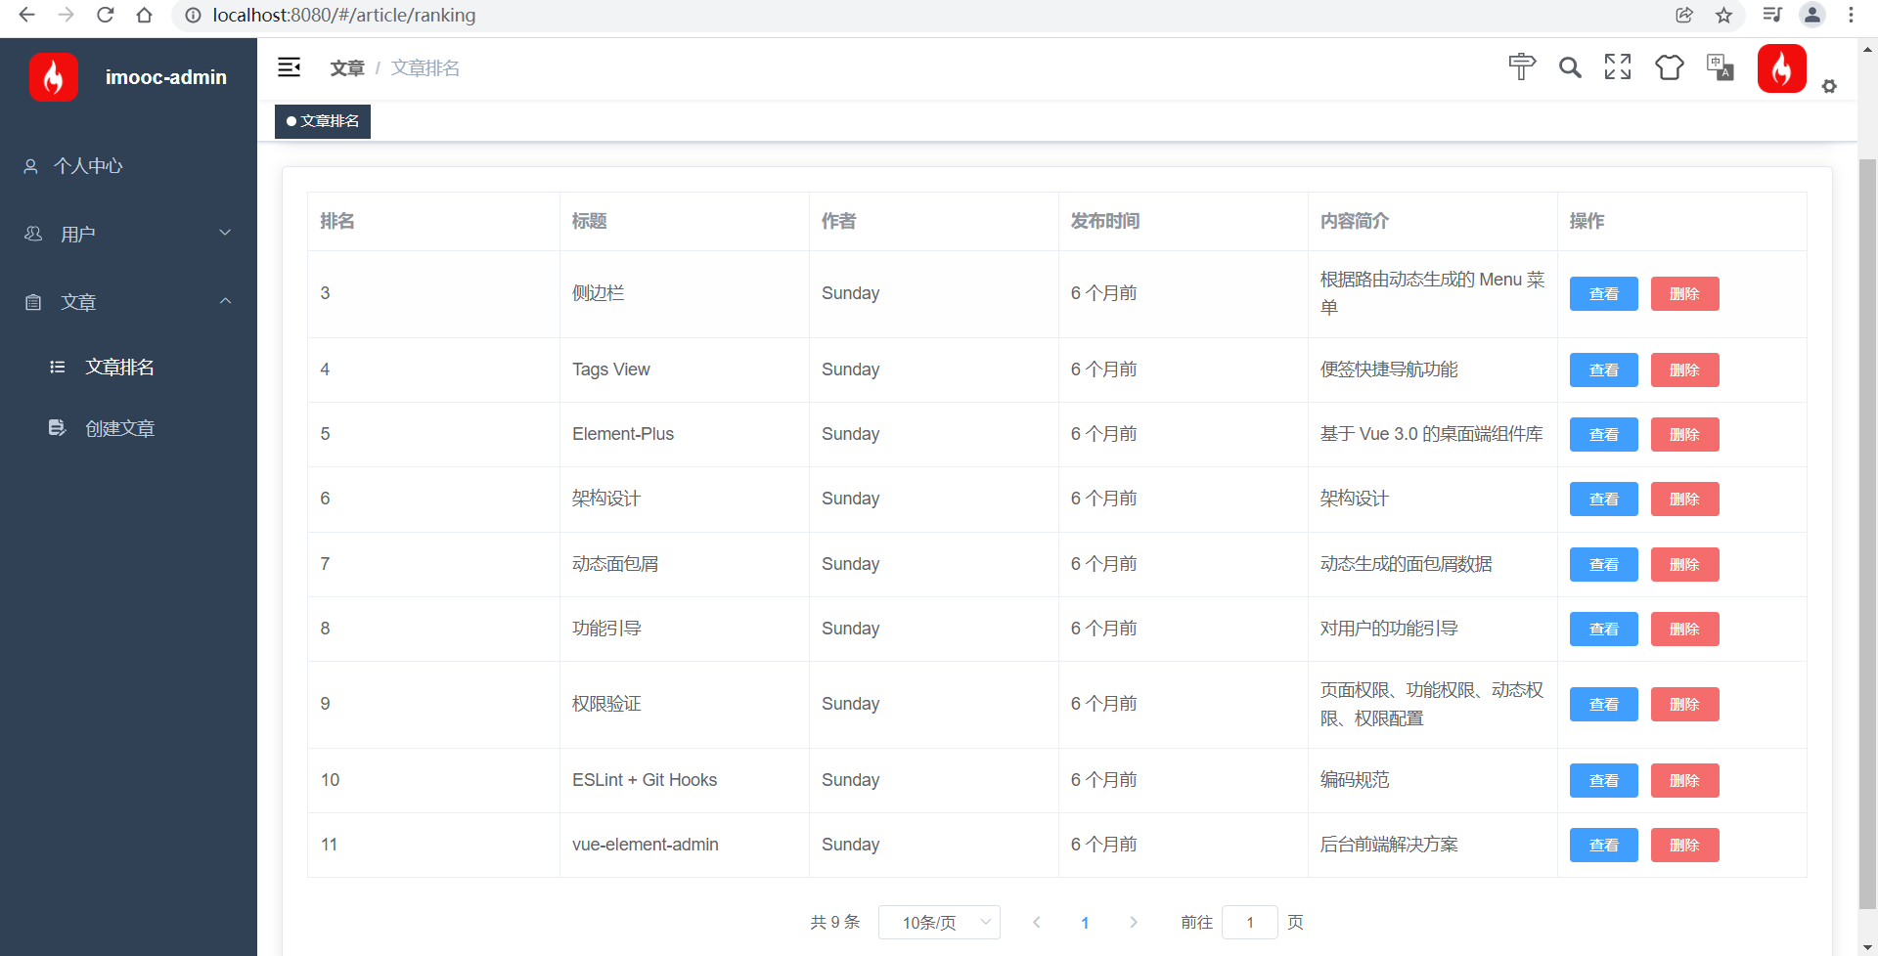
Task: View the 侧边栏 article
Action: pos(1604,293)
